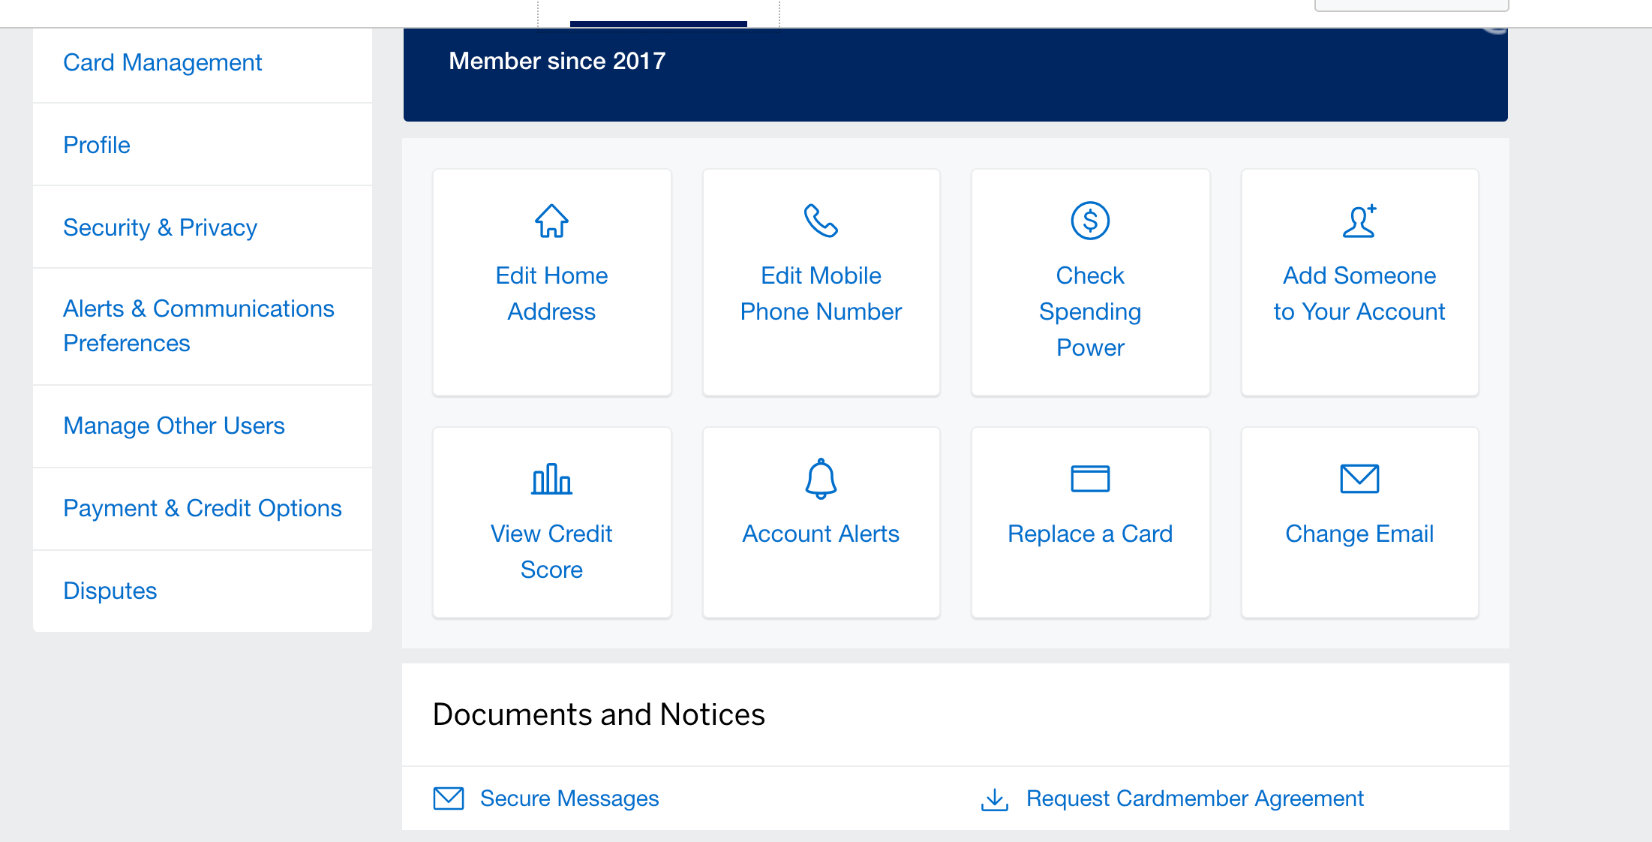This screenshot has width=1652, height=842.
Task: Open Card Management in the sidebar
Action: 163,62
